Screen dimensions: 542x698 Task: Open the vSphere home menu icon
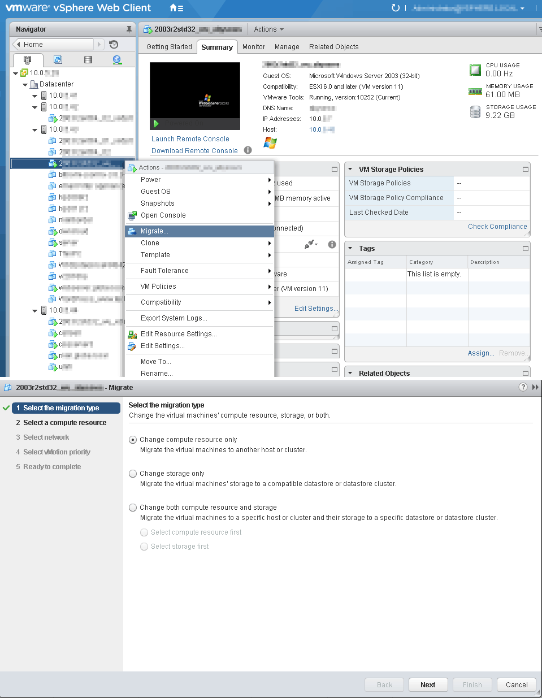click(176, 8)
